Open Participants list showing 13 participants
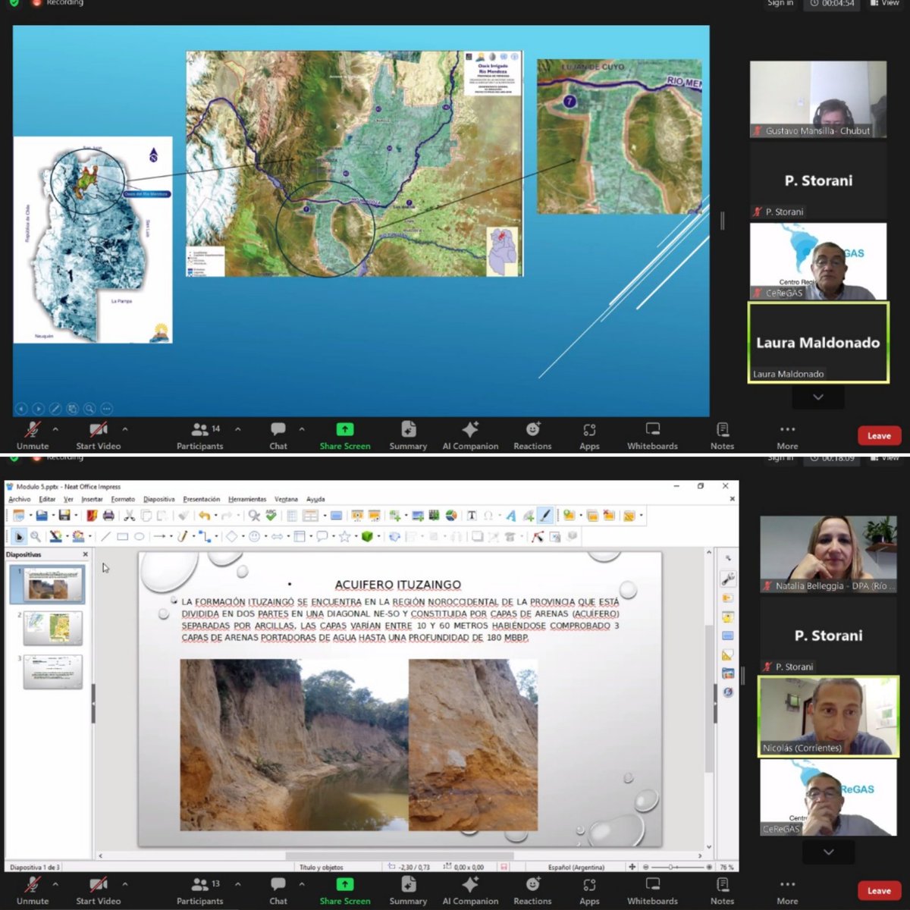 [200, 890]
